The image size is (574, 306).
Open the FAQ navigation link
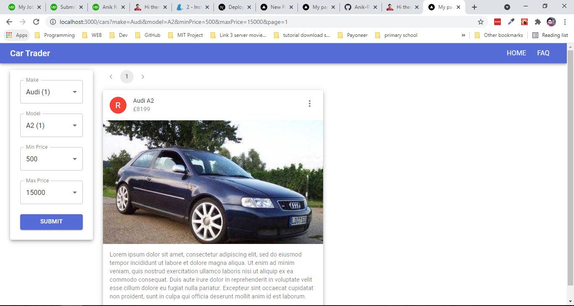pos(543,53)
